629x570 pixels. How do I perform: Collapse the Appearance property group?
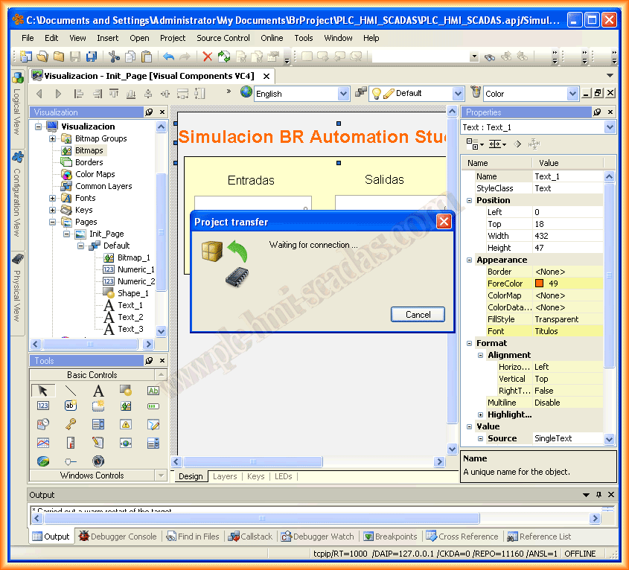pyautogui.click(x=469, y=260)
